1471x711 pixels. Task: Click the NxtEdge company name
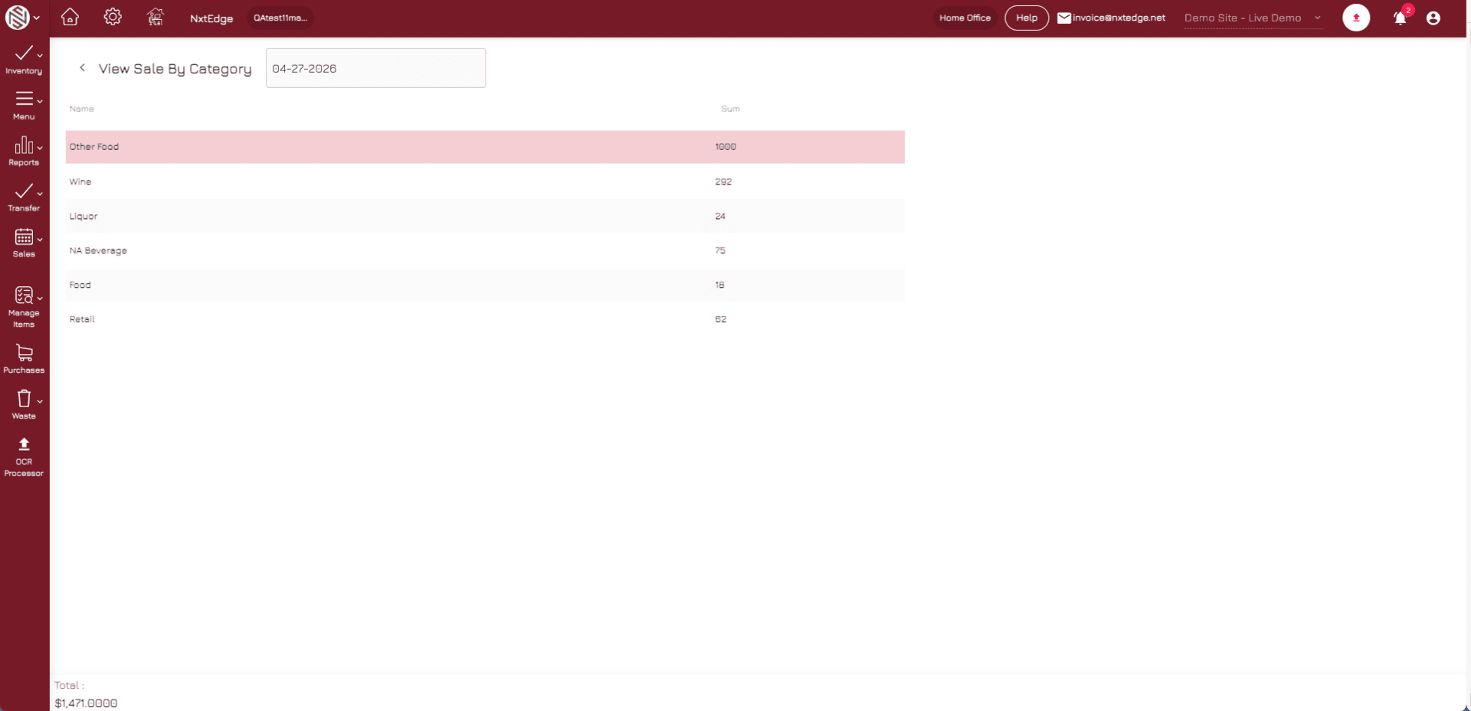coord(211,18)
